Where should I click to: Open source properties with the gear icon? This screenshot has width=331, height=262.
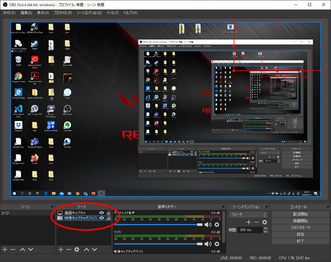click(x=77, y=249)
